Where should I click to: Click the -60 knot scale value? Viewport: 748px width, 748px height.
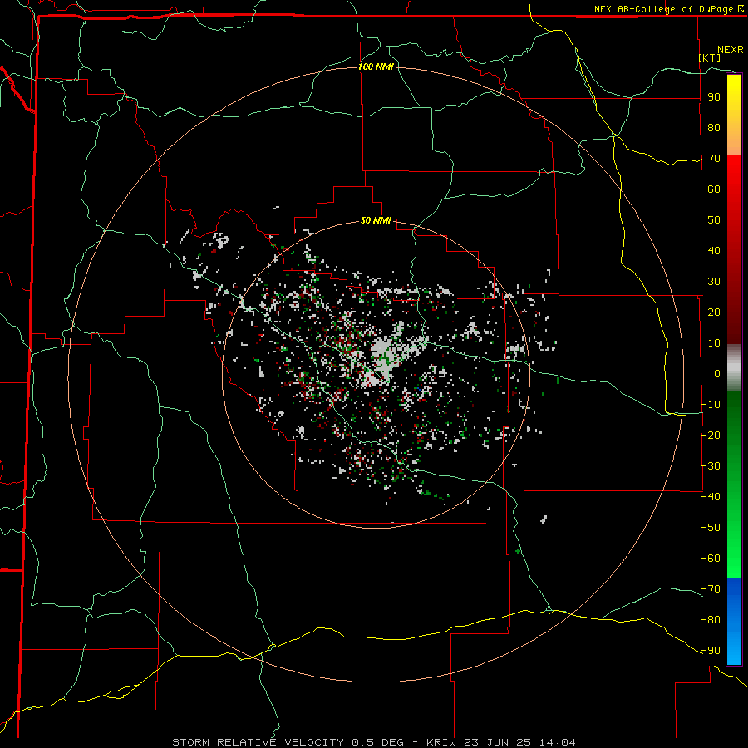[x=711, y=559]
